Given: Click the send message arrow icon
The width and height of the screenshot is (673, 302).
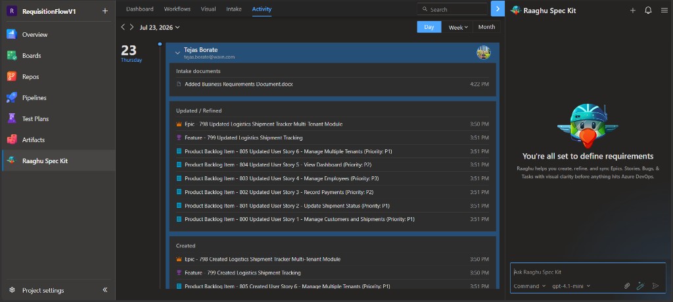Looking at the screenshot, I should [655, 286].
